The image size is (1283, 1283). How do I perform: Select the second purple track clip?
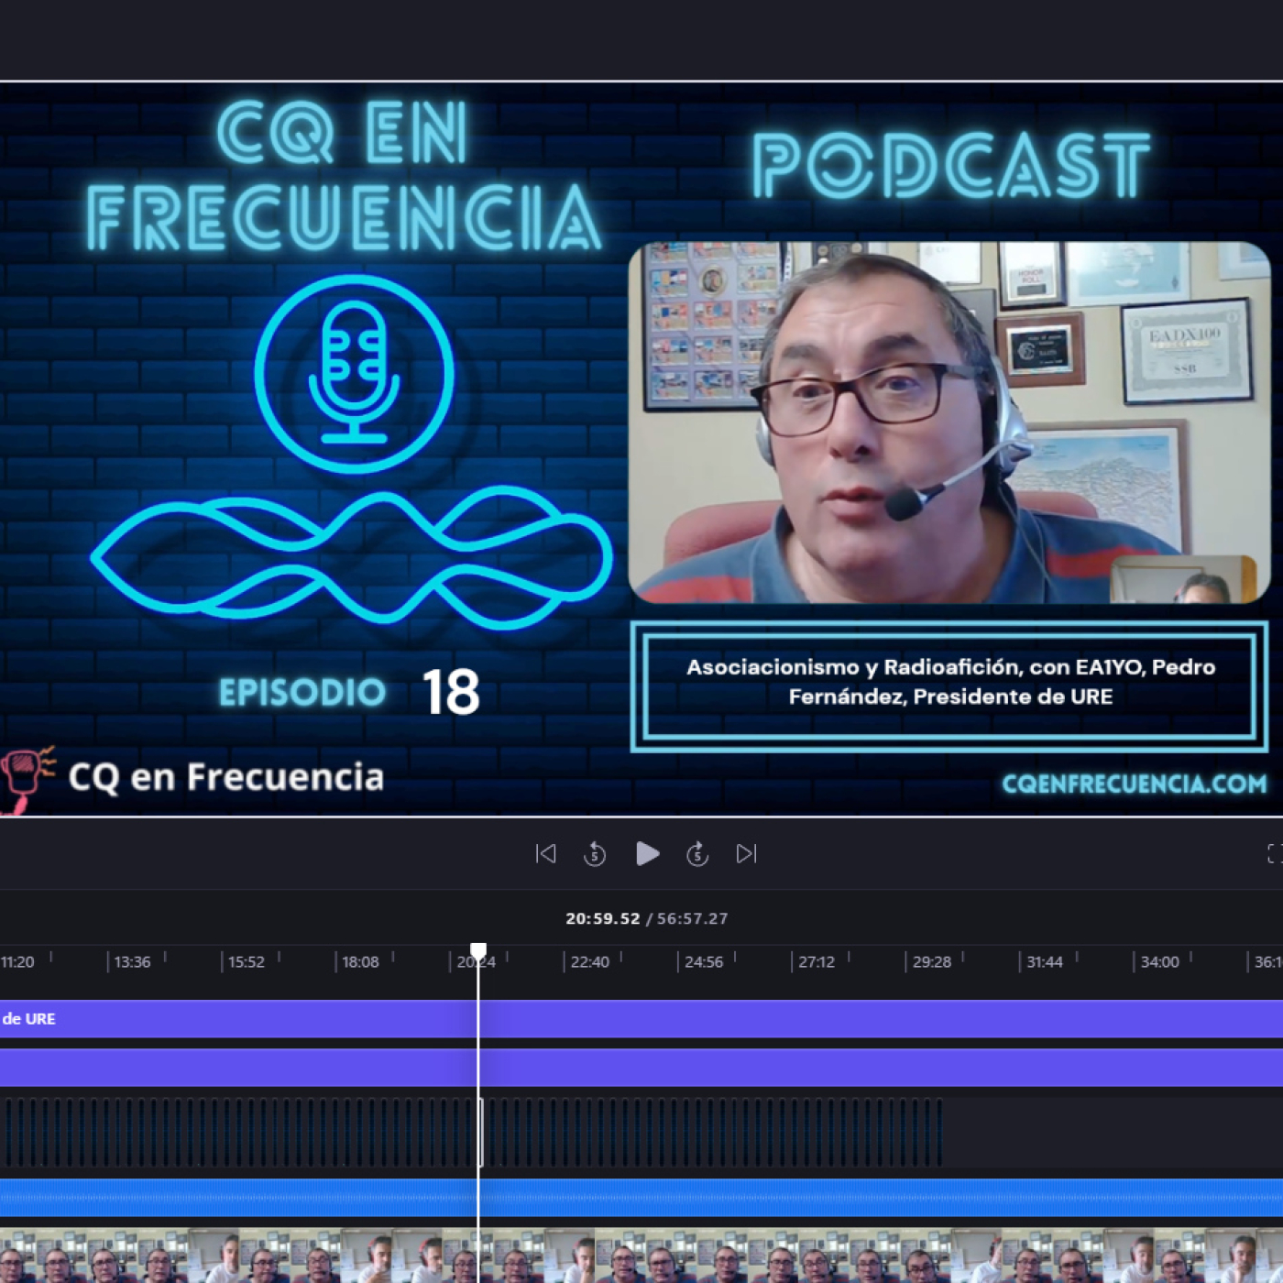641,1068
